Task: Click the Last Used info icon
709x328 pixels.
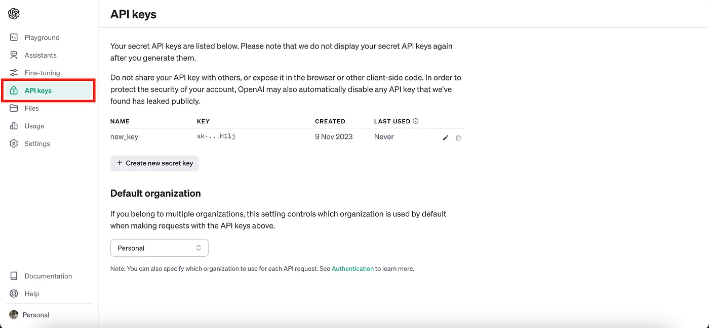Action: (416, 121)
